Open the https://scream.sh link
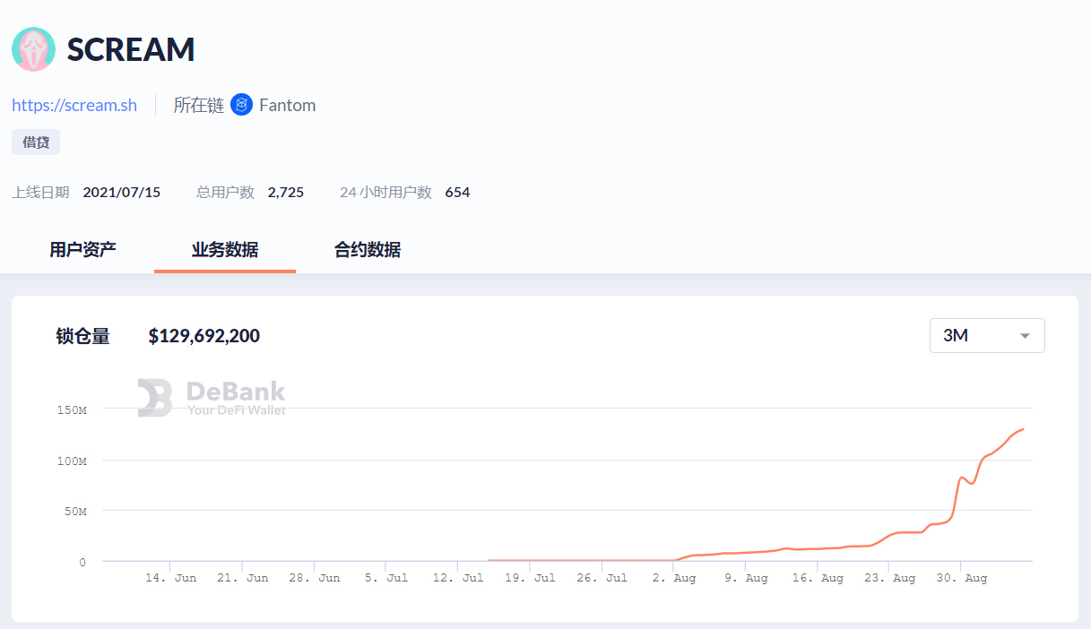The width and height of the screenshot is (1091, 629). click(74, 105)
